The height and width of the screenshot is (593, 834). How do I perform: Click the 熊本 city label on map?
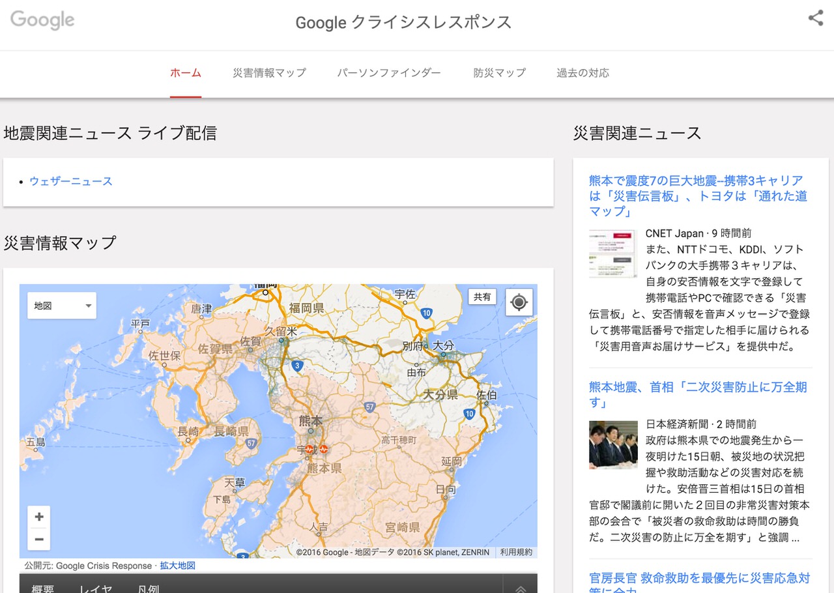click(311, 420)
